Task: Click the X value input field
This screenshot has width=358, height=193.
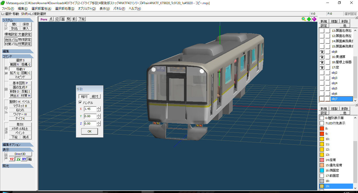Action: [x=90, y=109]
